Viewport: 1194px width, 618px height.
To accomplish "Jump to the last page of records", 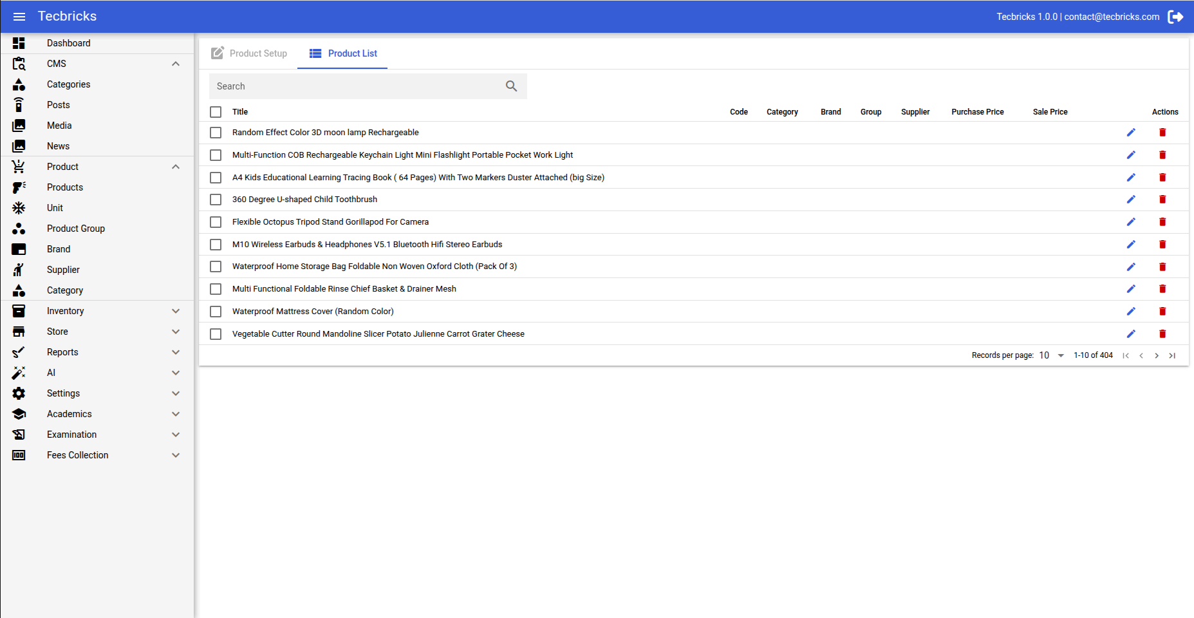I will coord(1172,355).
